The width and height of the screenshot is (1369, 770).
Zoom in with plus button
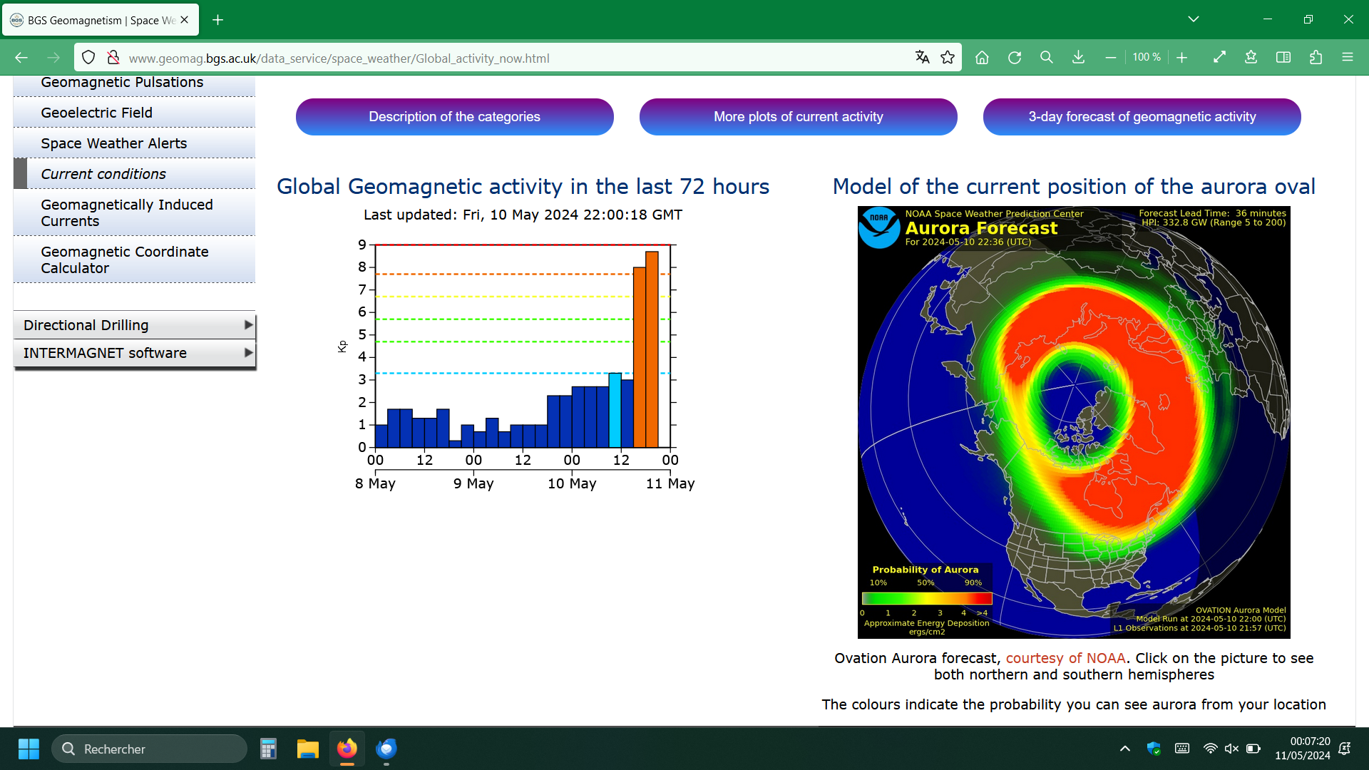1181,58
